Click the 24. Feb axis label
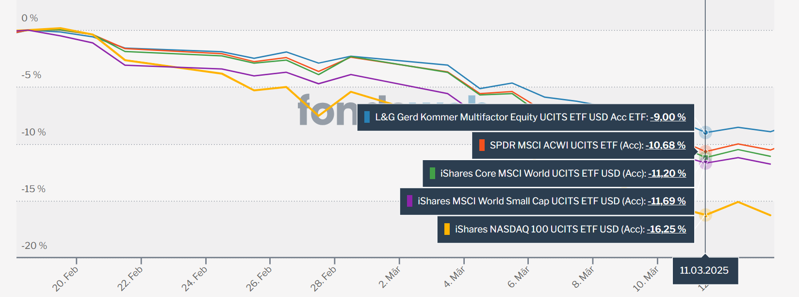799x297 pixels. click(194, 279)
